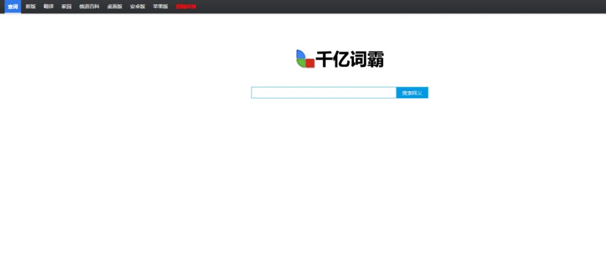Screen dimensions: 606x254
Task: Open the 家园 section
Action: point(66,7)
